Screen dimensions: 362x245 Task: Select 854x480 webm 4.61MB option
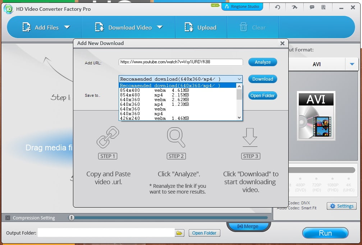pyautogui.click(x=155, y=90)
